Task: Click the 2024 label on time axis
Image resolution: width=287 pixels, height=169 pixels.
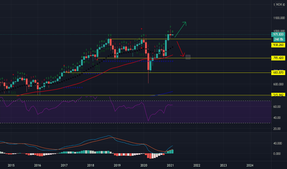Action: point(250,165)
